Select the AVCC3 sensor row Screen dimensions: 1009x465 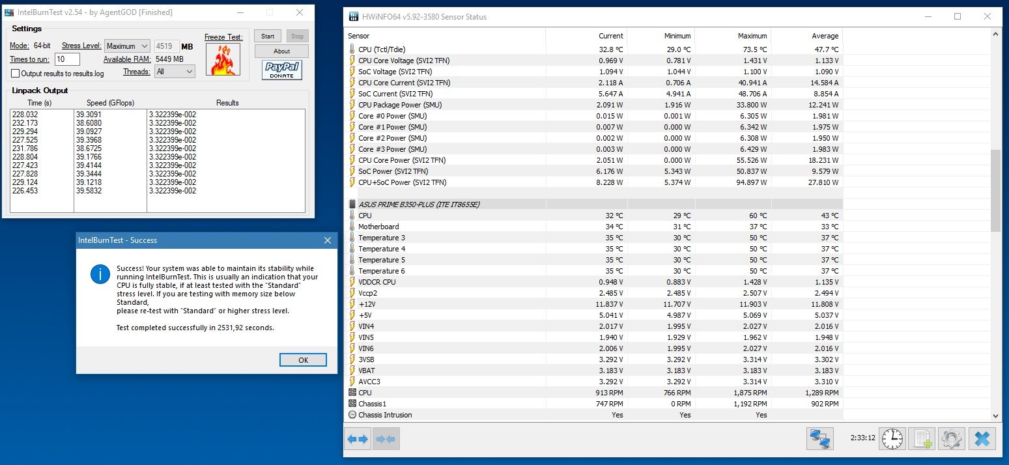(x=593, y=382)
